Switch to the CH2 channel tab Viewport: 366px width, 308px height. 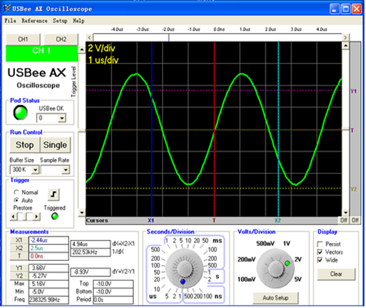point(60,39)
